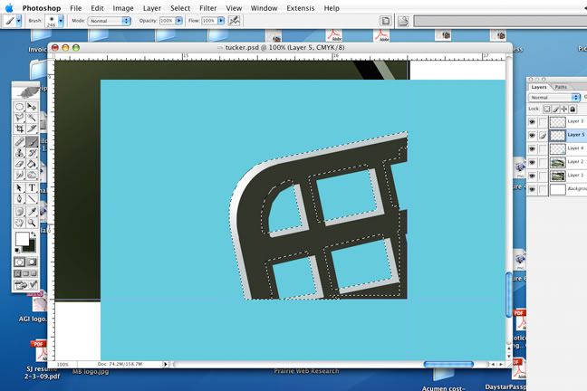
Task: Hide Layer 1 via eye icon
Action: [x=532, y=176]
